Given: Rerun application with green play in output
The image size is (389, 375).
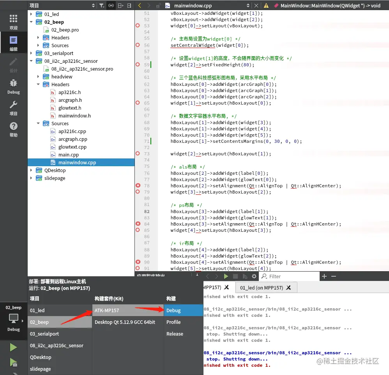Looking at the screenshot, I should click(x=226, y=276).
